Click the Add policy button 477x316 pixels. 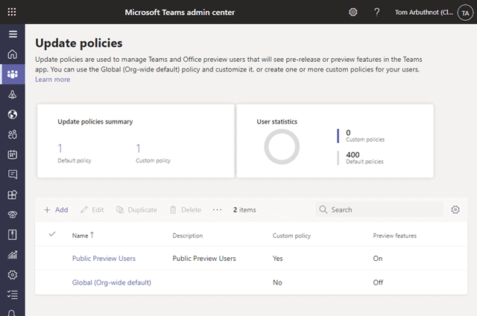pos(56,210)
